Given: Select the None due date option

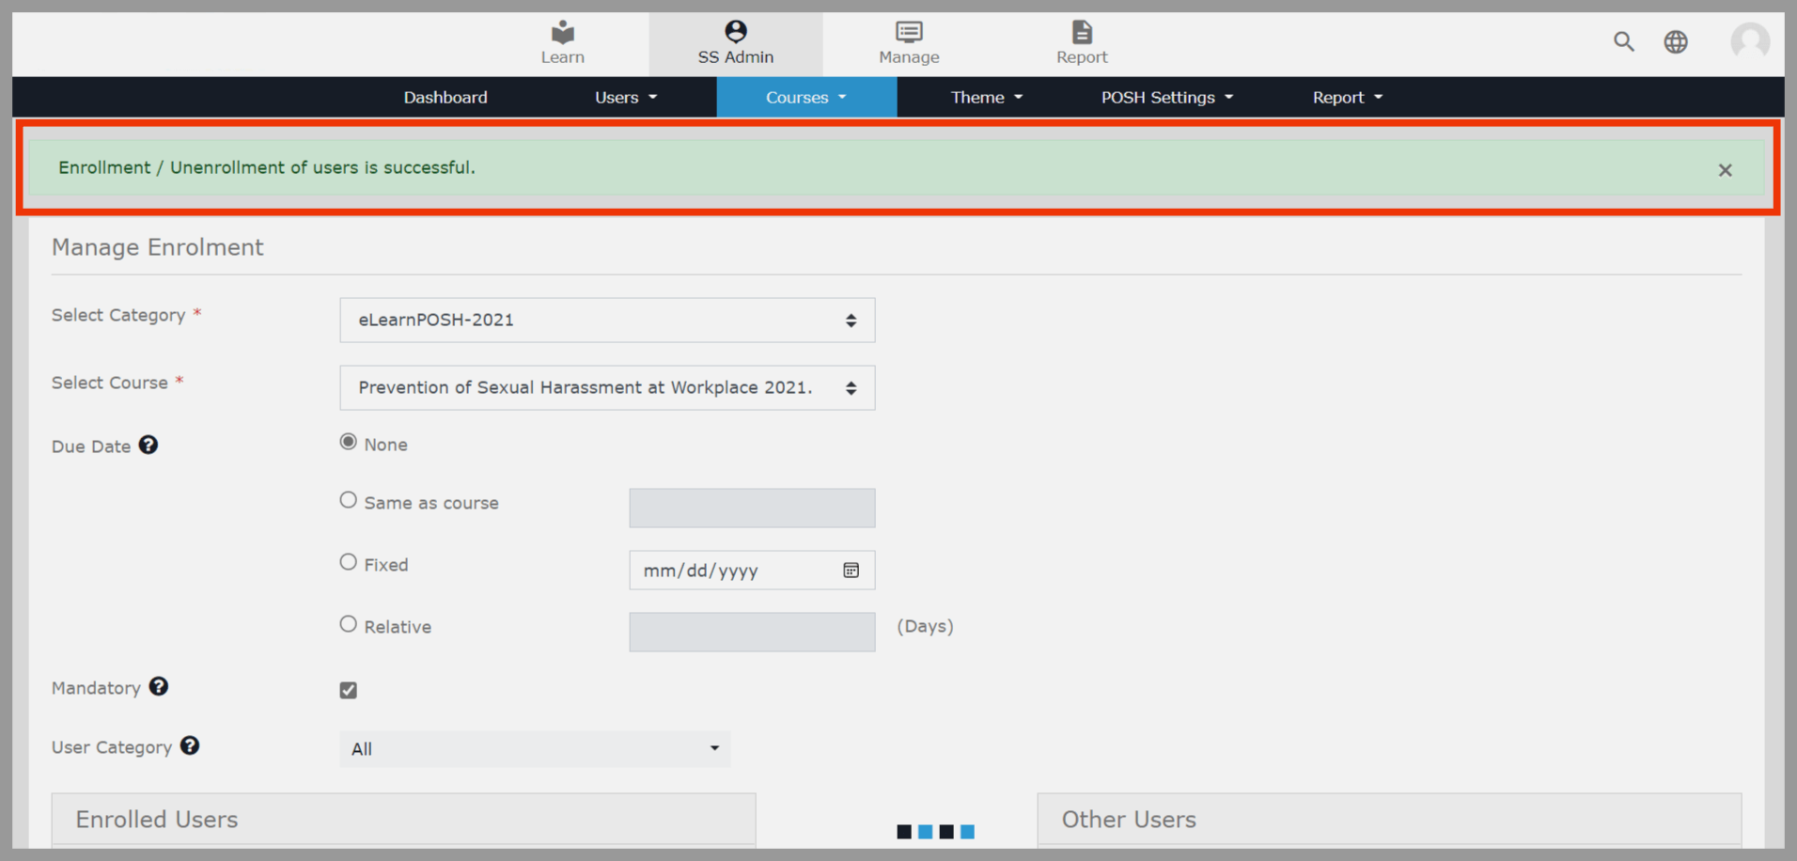Looking at the screenshot, I should [349, 442].
